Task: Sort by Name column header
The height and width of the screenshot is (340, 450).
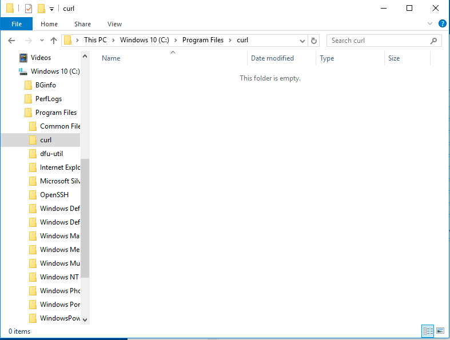Action: click(x=111, y=58)
